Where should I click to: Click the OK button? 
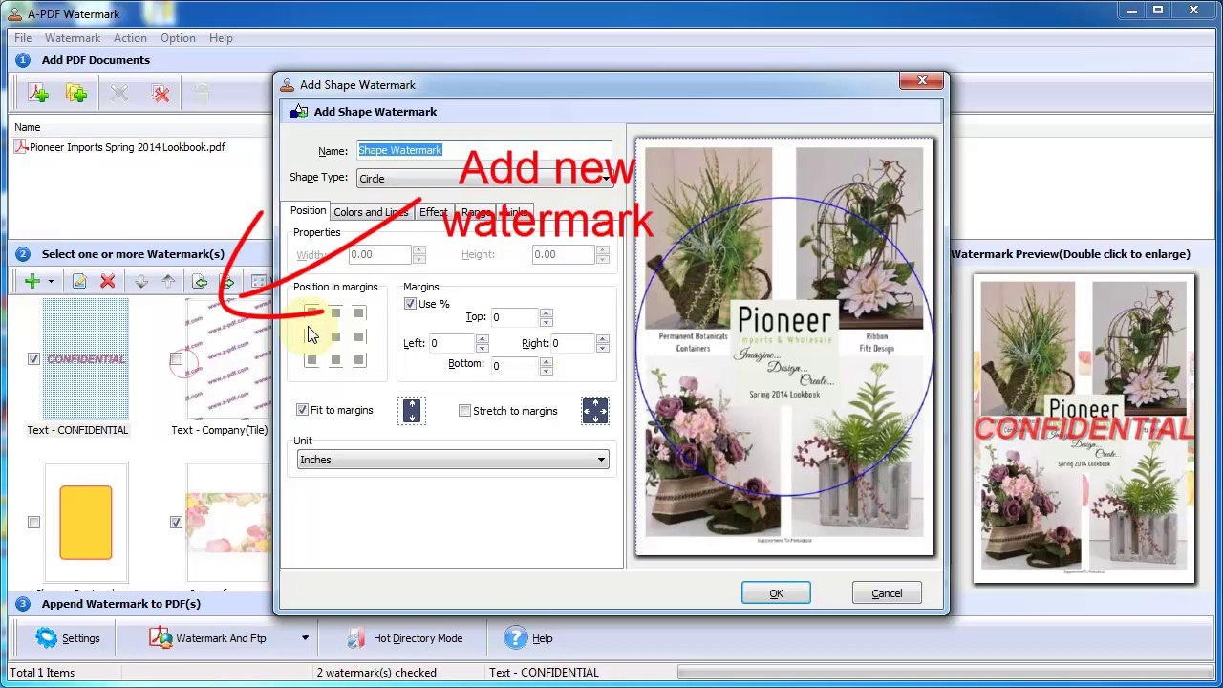(x=776, y=593)
